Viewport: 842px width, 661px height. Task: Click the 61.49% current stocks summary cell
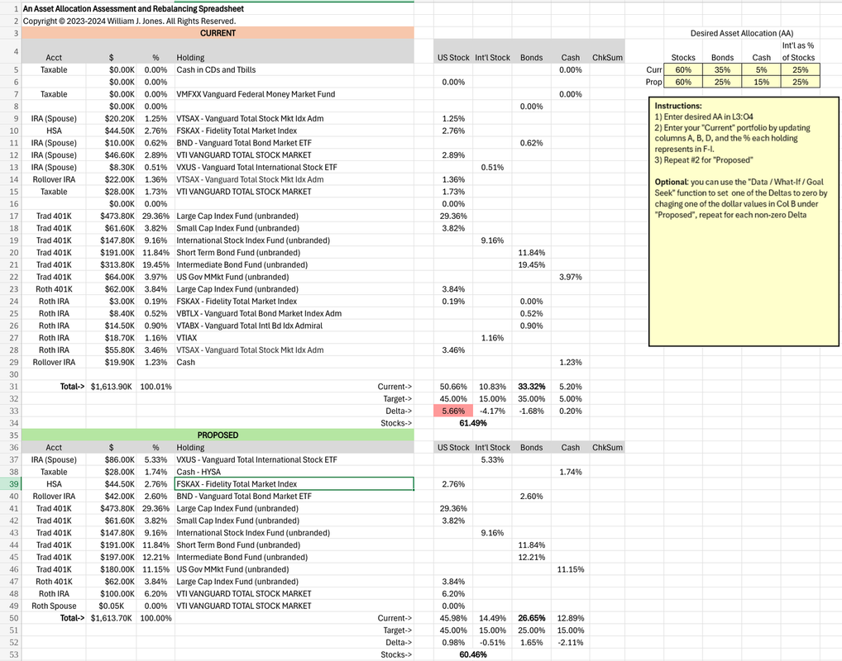473,423
